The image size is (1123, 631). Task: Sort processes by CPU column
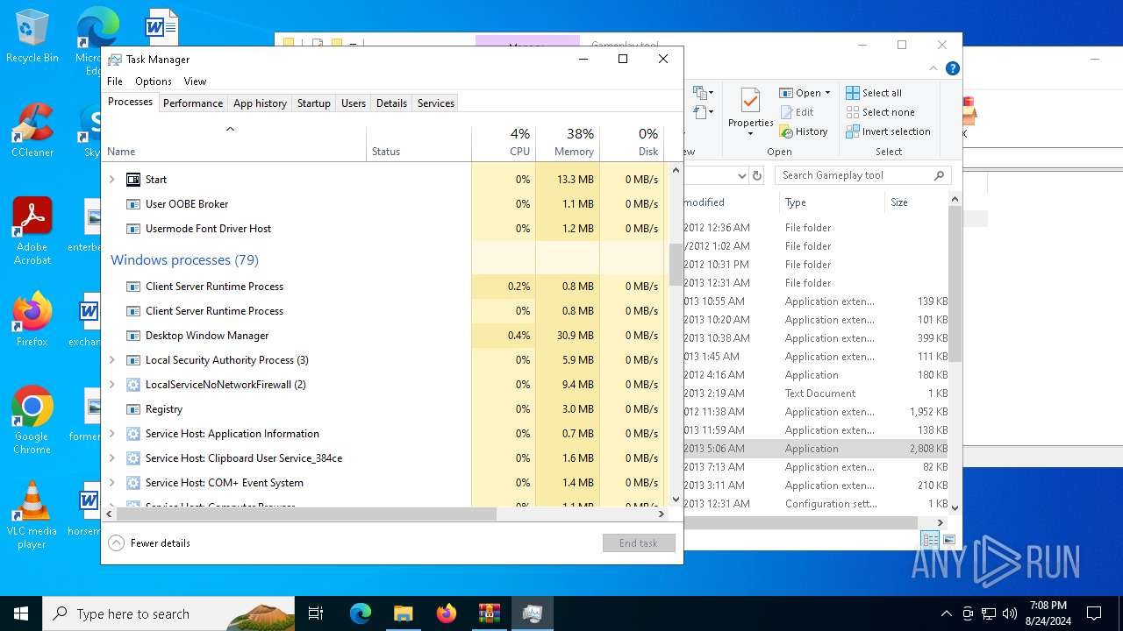(504, 143)
